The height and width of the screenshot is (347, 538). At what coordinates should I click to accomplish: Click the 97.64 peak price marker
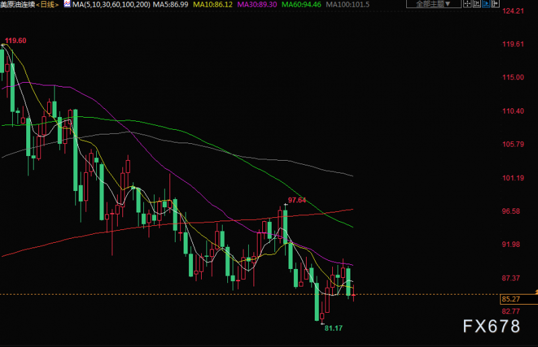297,200
